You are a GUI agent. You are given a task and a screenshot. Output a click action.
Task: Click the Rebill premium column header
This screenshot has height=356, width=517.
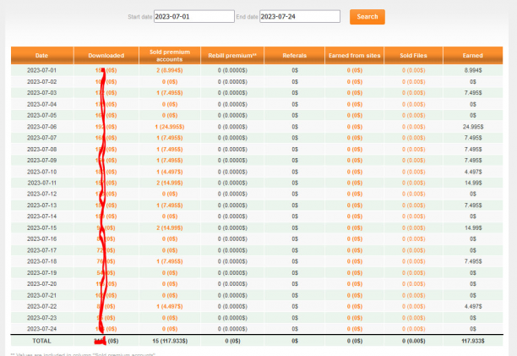tap(232, 56)
